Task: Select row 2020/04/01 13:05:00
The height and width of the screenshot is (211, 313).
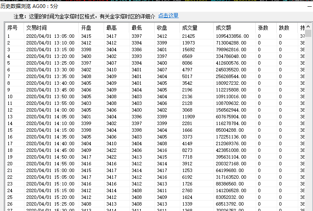Action: coord(155,36)
